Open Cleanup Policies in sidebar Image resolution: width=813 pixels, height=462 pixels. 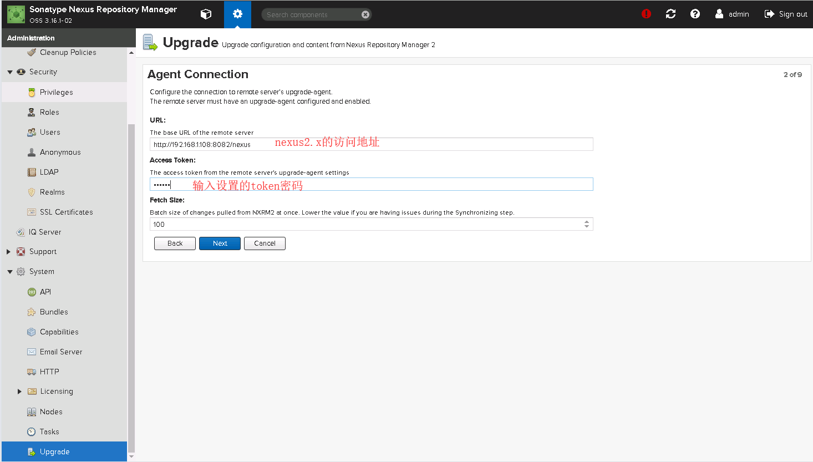tap(68, 52)
